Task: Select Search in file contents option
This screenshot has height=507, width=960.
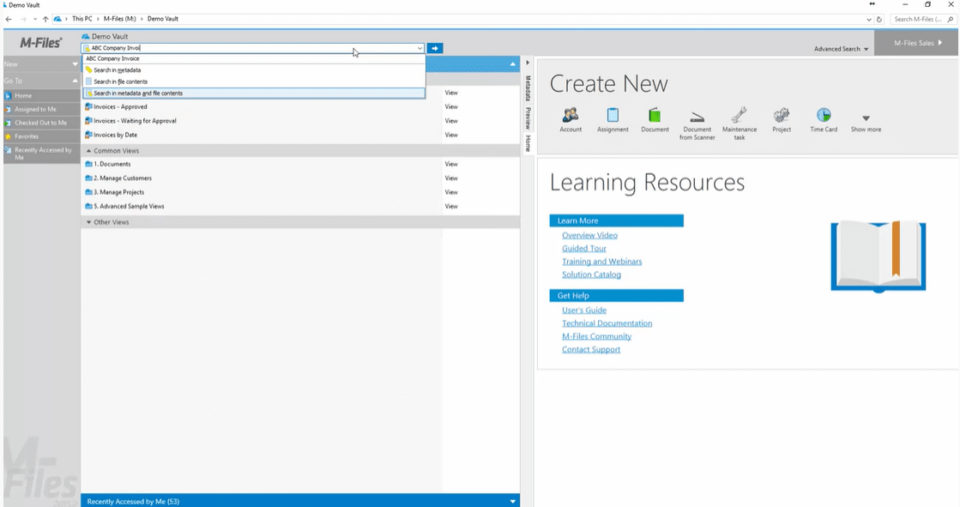Action: (120, 81)
